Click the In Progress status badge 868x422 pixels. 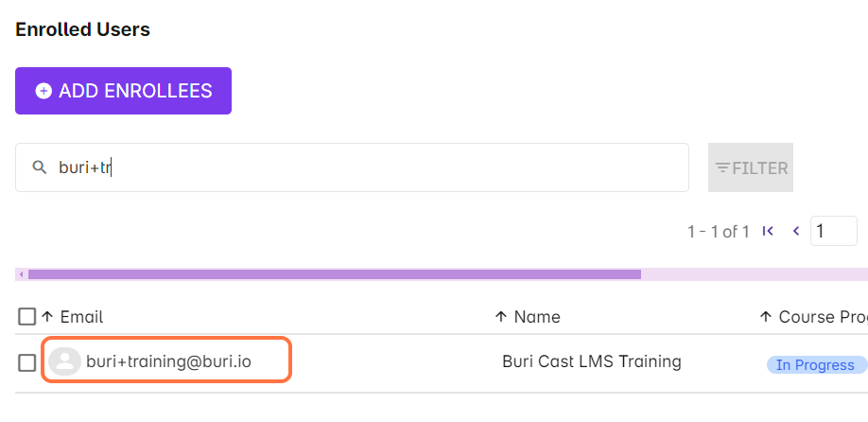[814, 365]
